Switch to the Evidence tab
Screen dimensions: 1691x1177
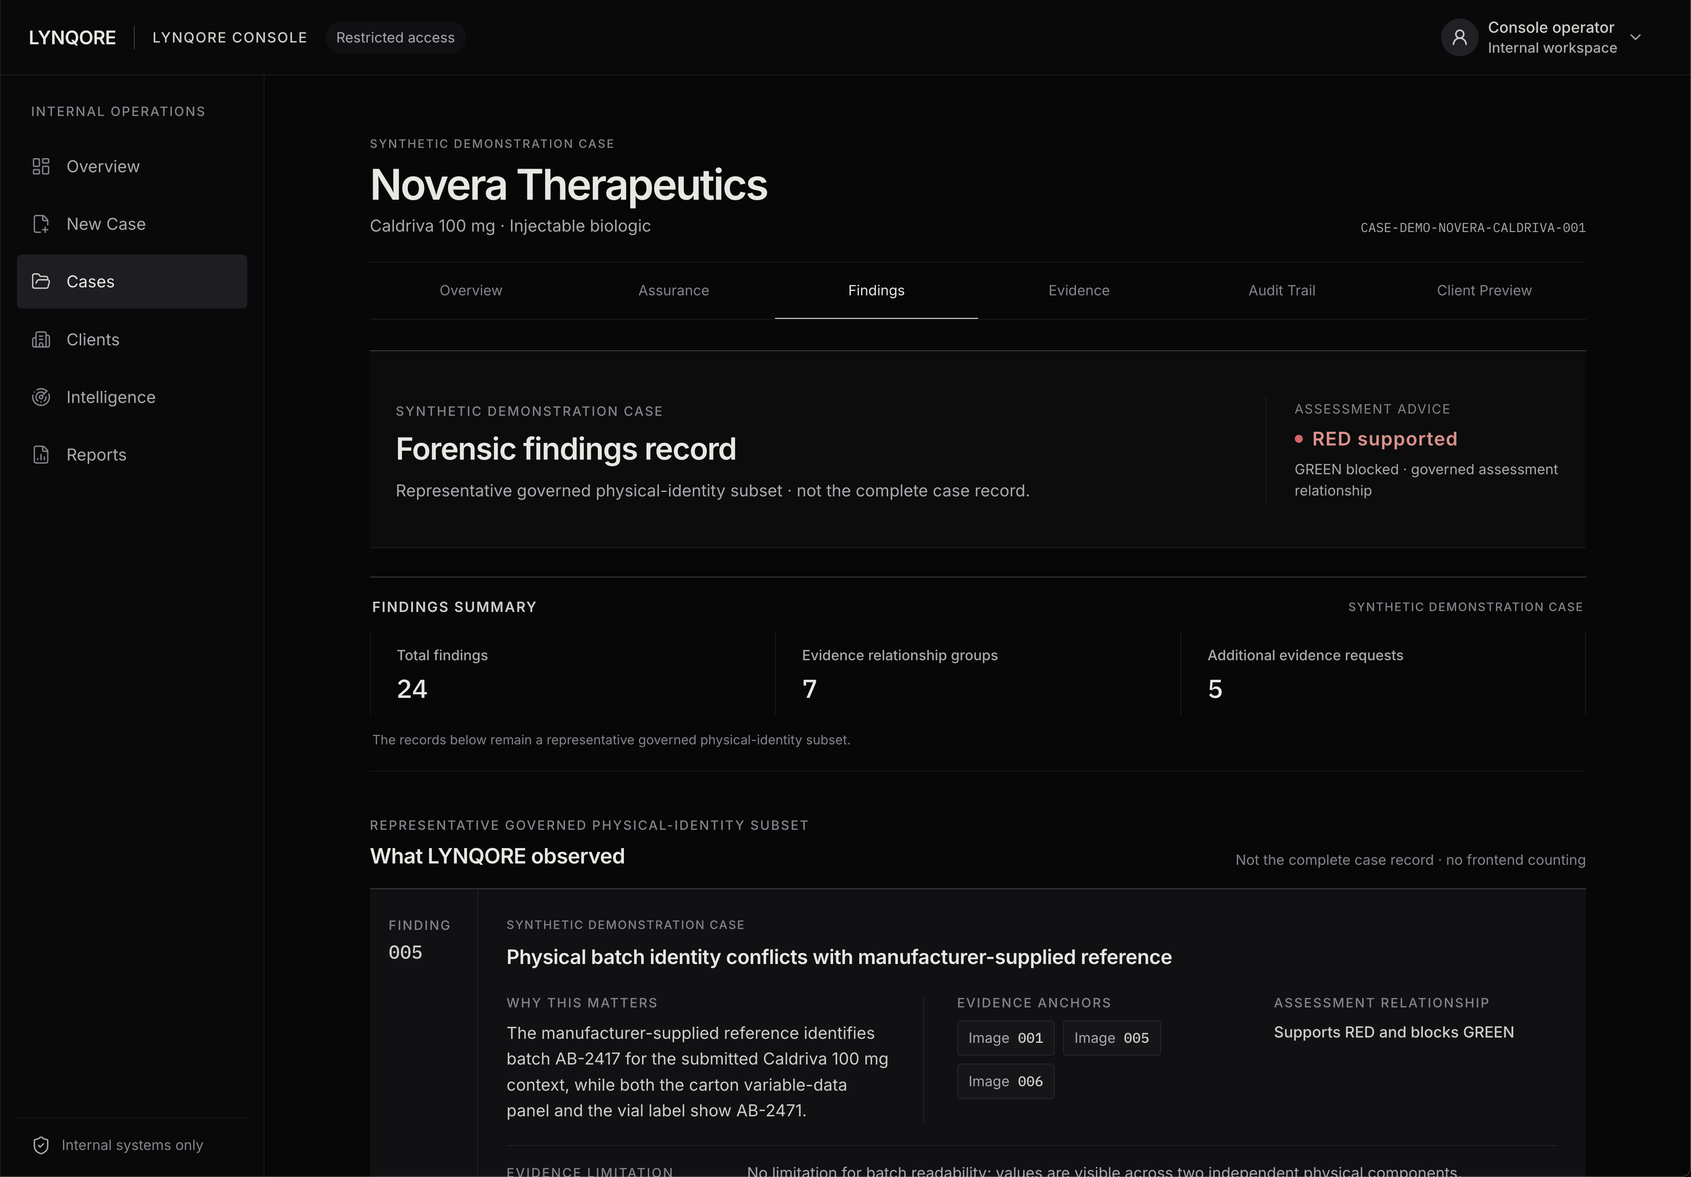pos(1078,290)
